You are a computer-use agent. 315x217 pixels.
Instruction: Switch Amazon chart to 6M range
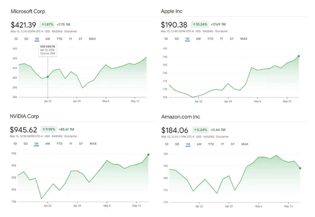click(x=199, y=144)
